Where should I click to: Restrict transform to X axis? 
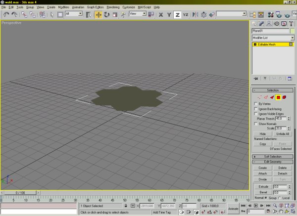click(161, 15)
